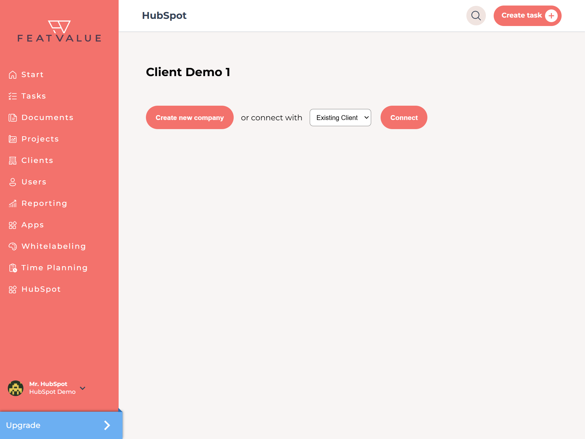Screen dimensions: 585x439
Task: Click the home icon next to Start
Action: (13, 75)
